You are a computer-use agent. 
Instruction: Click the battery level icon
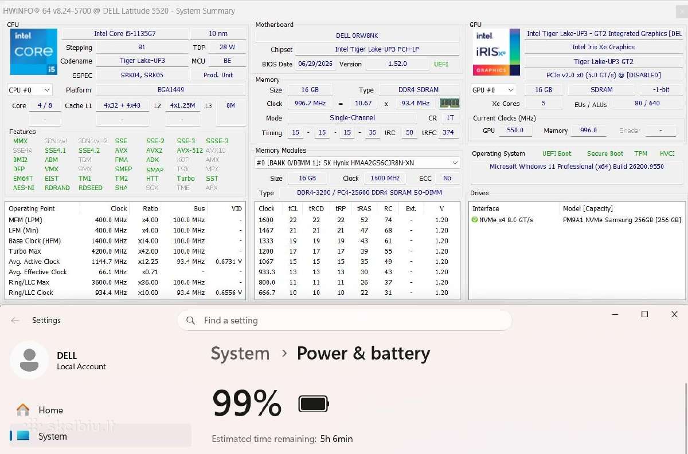[x=314, y=404]
